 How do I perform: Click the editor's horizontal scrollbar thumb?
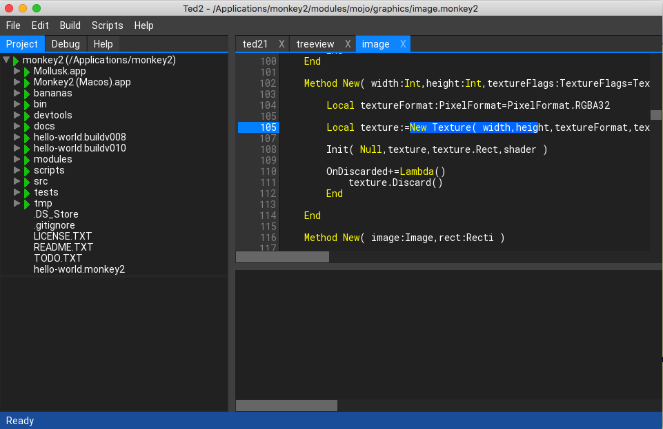[x=282, y=257]
